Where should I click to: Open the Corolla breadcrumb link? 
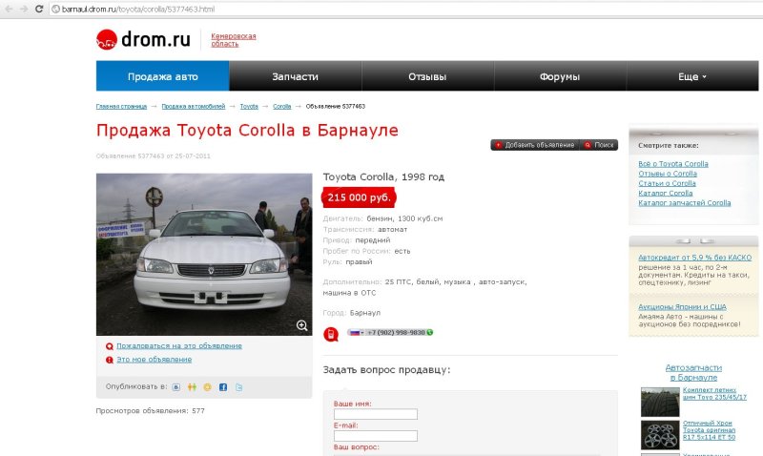(x=281, y=106)
